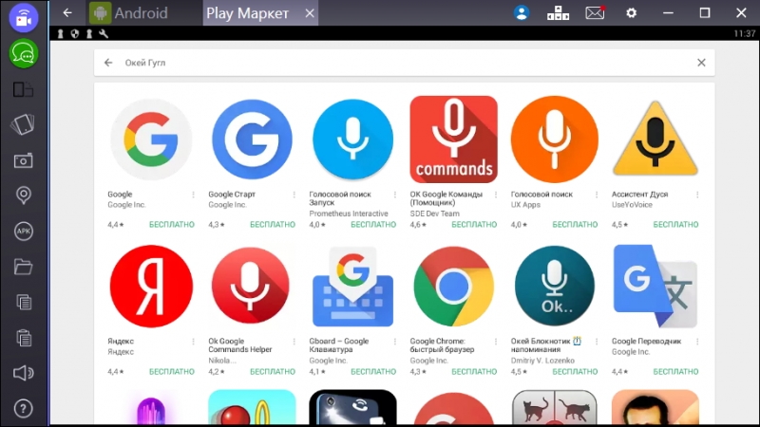The height and width of the screenshot is (427, 760).
Task: Open the Google Переводчик app icon
Action: pos(655,287)
